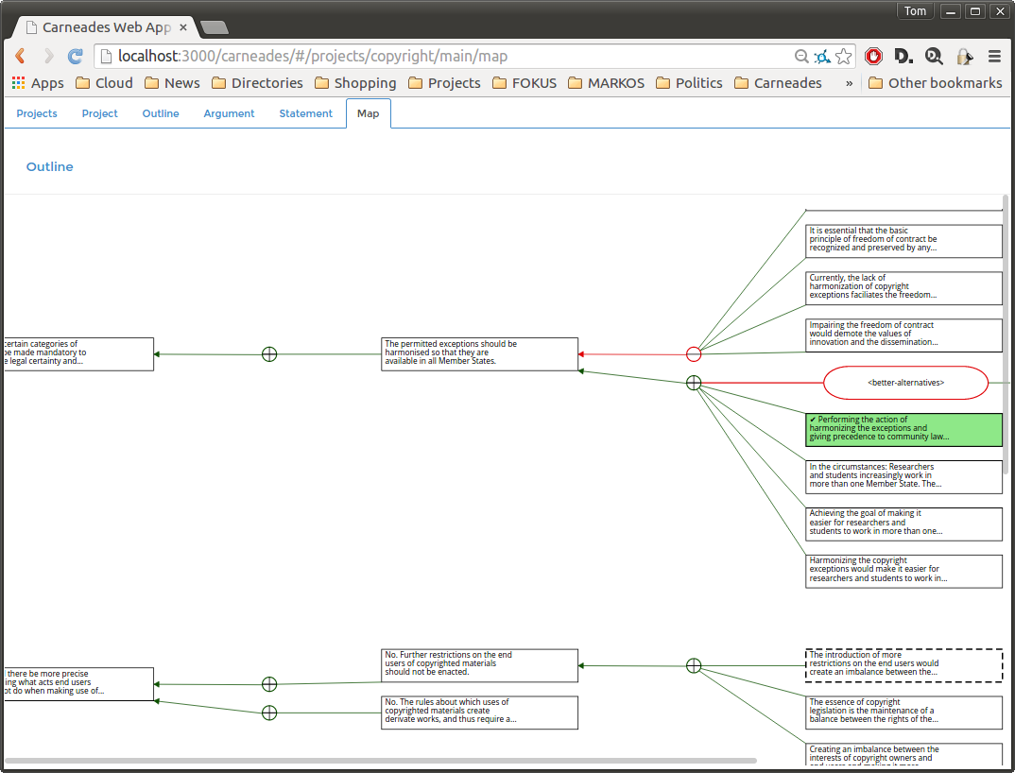Open the red Adblock extension icon
1015x773 pixels.
tap(873, 57)
